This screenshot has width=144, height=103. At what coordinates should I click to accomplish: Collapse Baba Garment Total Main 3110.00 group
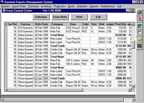click(x=6, y=57)
